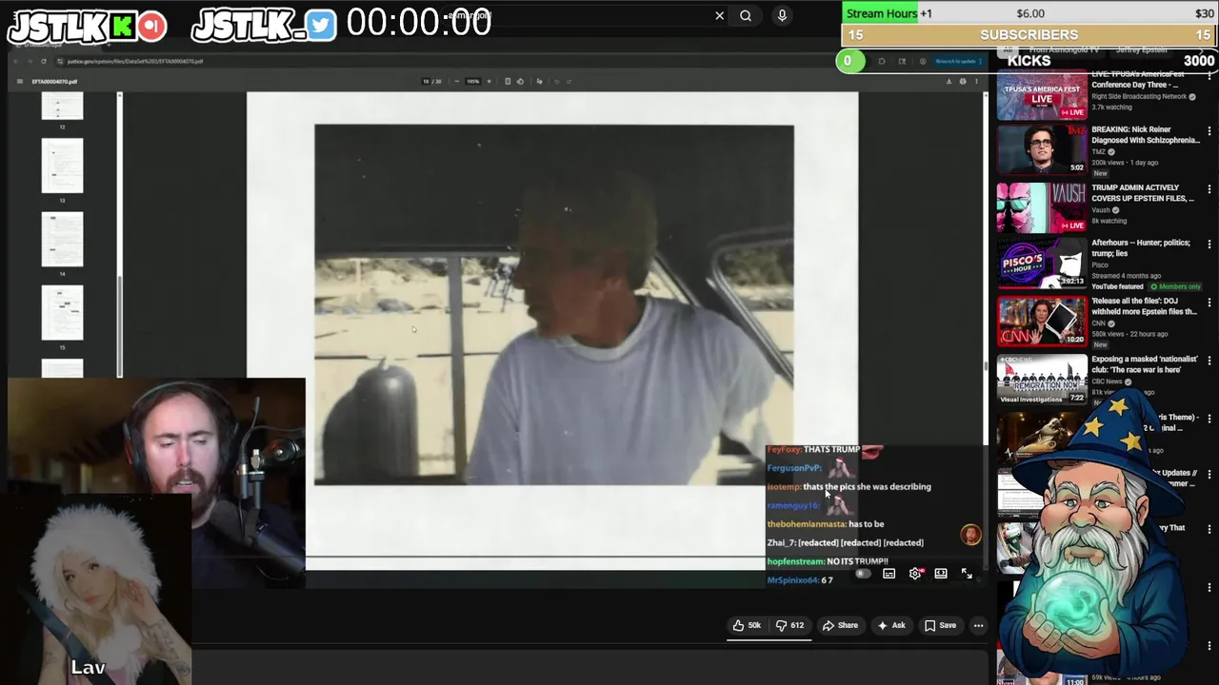Click the PDF page number field
Image resolution: width=1219 pixels, height=685 pixels.
click(x=427, y=82)
